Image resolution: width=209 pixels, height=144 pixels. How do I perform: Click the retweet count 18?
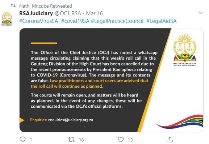point(81,140)
